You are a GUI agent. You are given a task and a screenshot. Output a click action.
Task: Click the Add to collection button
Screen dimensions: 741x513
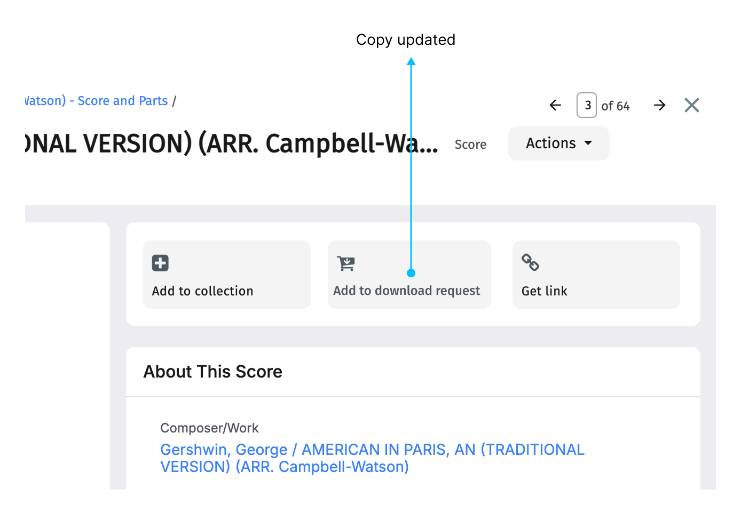point(227,275)
